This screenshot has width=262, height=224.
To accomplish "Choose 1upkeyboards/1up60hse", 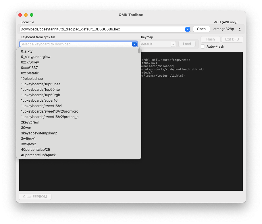I will point(79,84).
